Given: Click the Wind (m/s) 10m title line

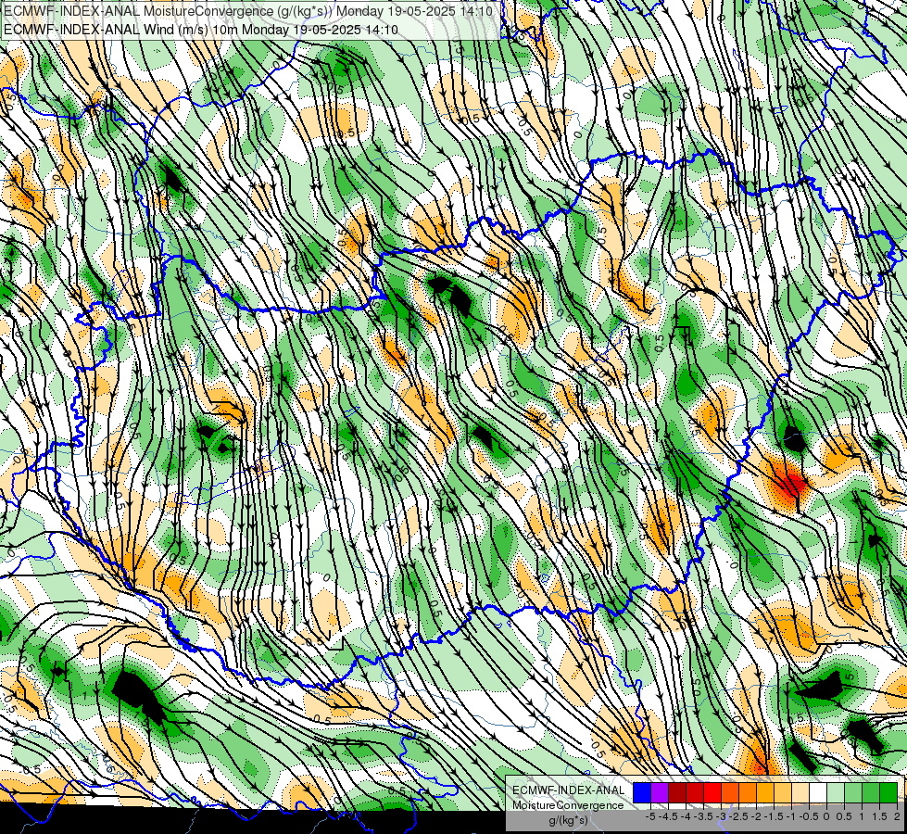Looking at the screenshot, I should (x=200, y=29).
